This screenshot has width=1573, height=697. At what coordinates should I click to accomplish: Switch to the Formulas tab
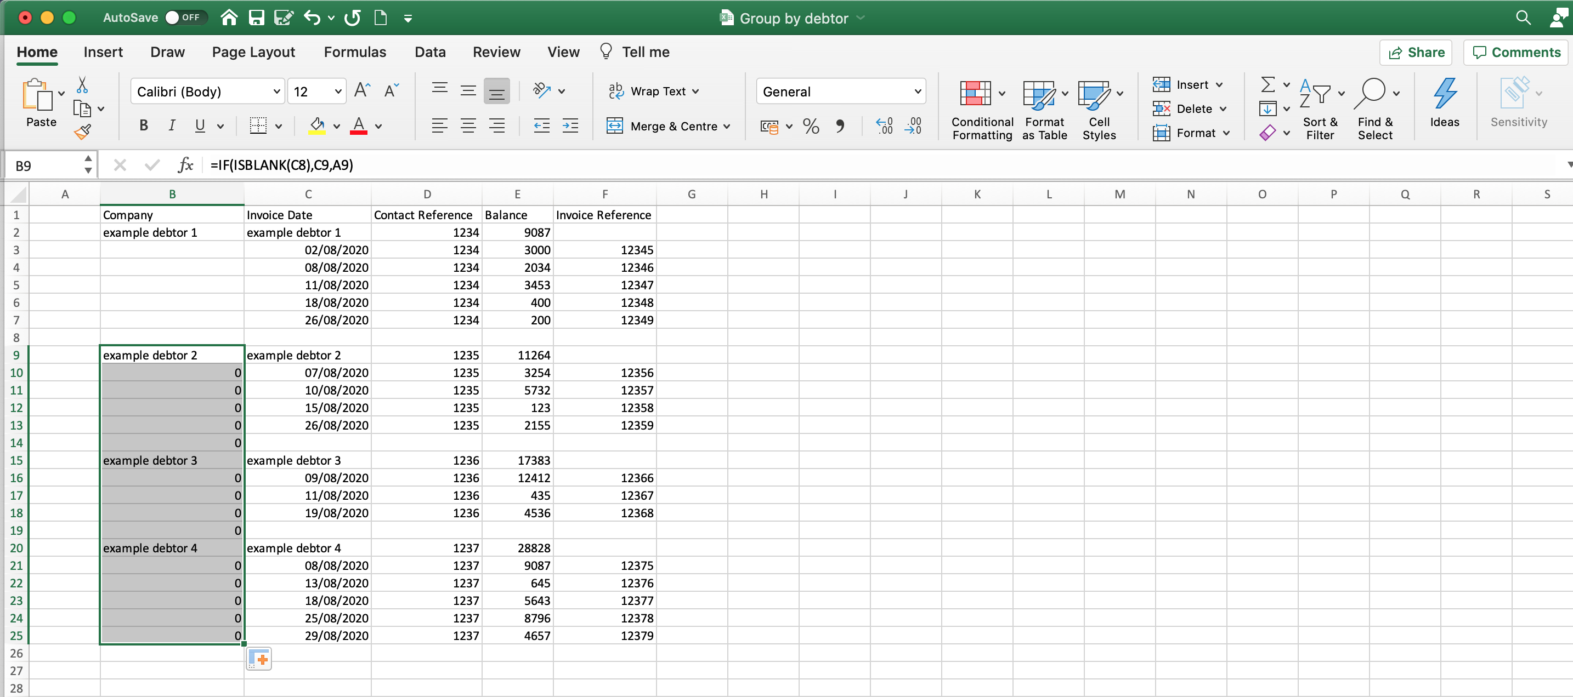[355, 52]
